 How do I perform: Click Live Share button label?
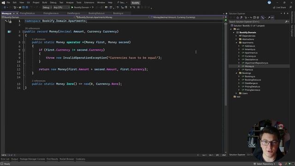[x=281, y=7]
